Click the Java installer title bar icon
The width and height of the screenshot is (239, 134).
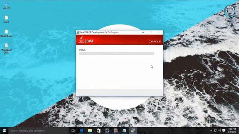pos(78,32)
